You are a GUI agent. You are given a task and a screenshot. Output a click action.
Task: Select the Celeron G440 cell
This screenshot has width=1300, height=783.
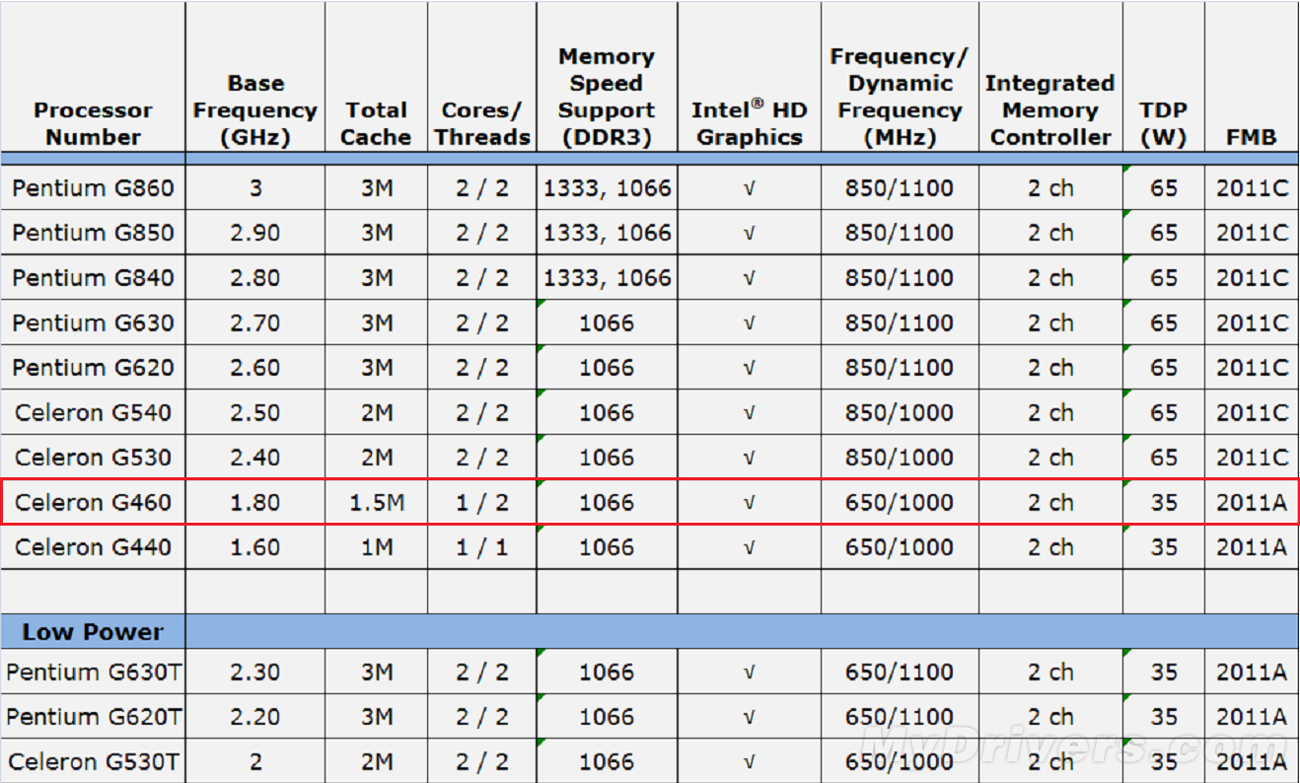93,547
